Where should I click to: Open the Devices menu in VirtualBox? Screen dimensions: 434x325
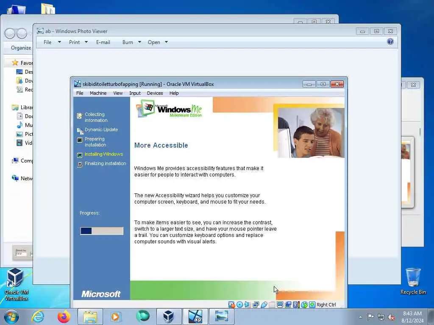coord(155,93)
